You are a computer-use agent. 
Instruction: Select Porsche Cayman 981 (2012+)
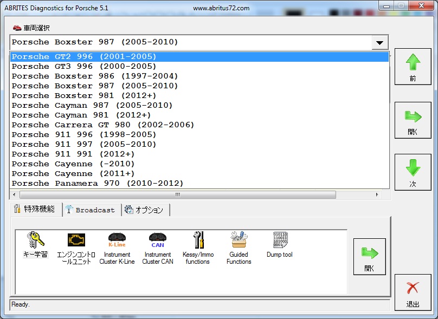click(x=199, y=115)
